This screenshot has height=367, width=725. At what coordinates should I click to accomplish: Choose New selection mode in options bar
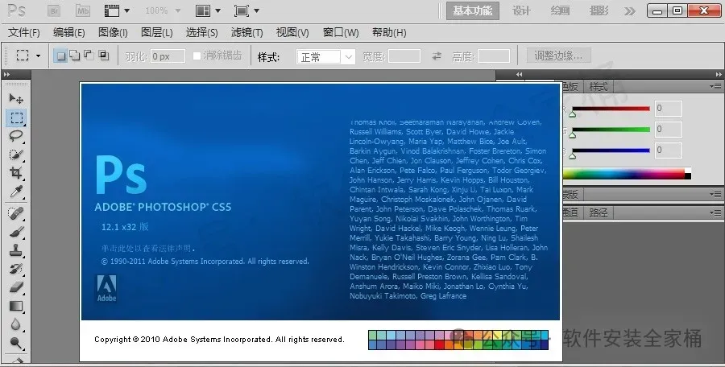(60, 56)
